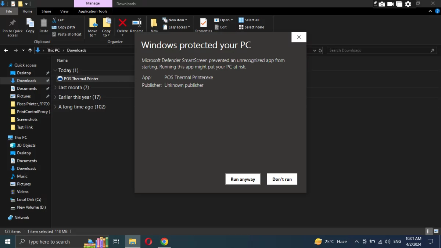Click the Manage contextual tab

tap(93, 4)
